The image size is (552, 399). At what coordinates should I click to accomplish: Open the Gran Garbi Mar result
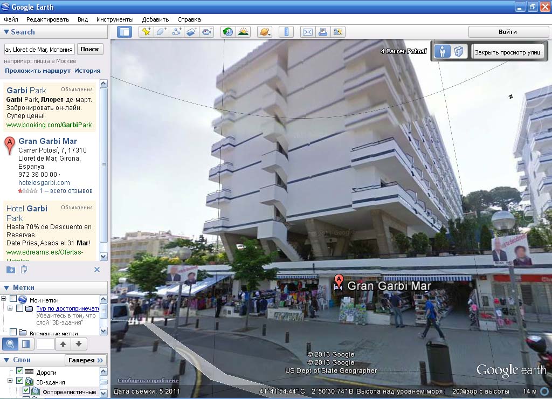pos(47,141)
